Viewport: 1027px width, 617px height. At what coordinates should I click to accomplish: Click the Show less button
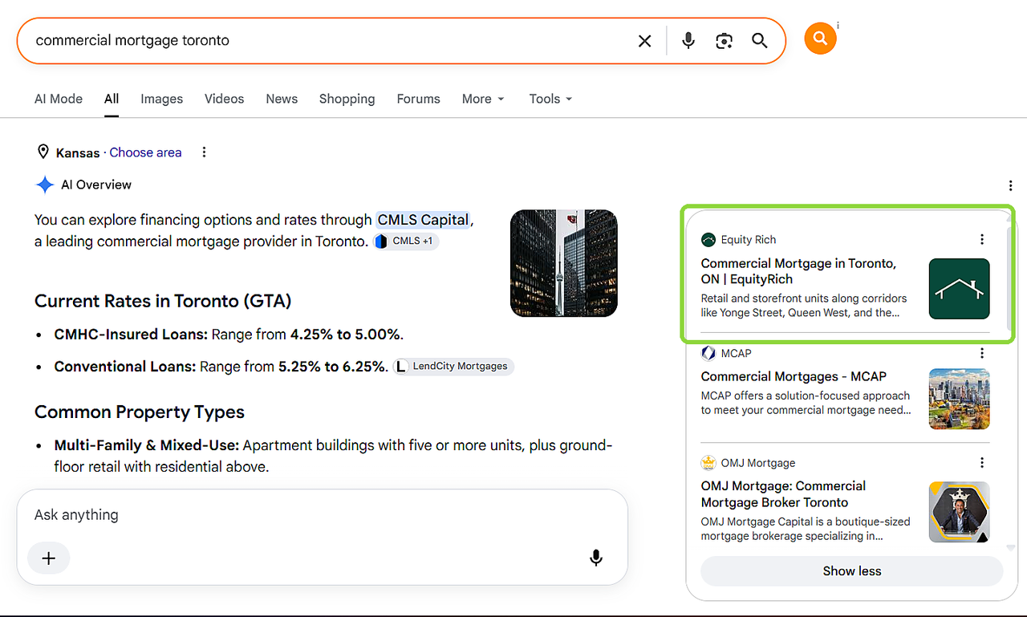[852, 571]
